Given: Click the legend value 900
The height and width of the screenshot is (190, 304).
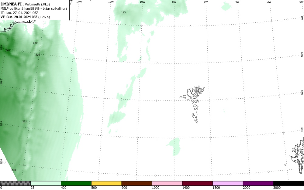Looking at the screenshot, I should (x=124, y=188).
